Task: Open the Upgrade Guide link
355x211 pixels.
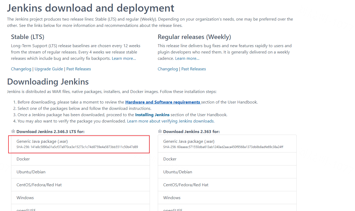Action: point(49,69)
